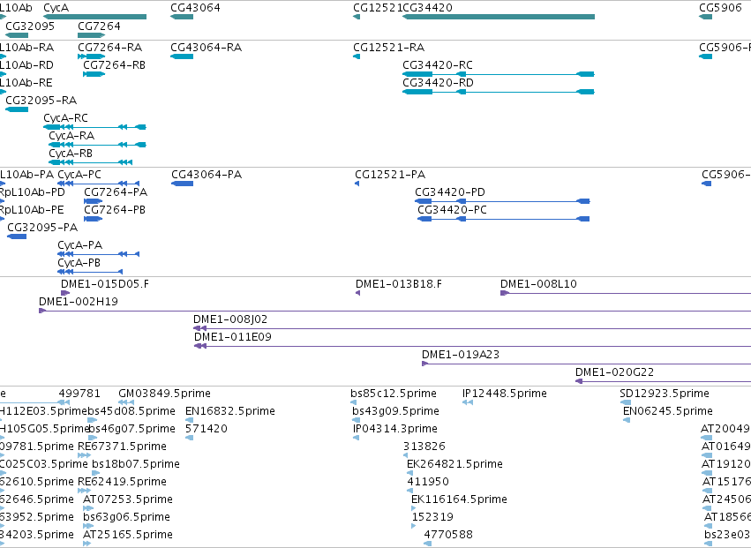
Task: Click the 571420 feature label
Action: (x=207, y=430)
